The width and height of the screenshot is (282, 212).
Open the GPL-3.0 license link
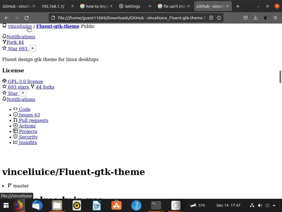click(x=25, y=81)
